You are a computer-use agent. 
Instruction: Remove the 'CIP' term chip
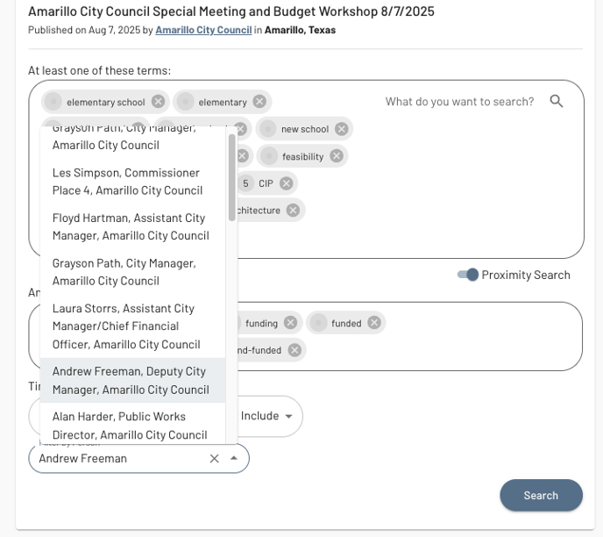click(x=286, y=183)
